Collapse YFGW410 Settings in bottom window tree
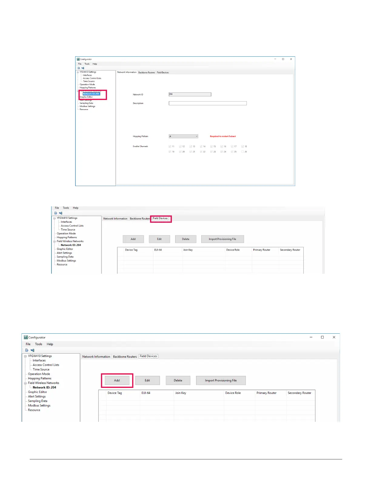371x480 pixels. tap(25, 356)
